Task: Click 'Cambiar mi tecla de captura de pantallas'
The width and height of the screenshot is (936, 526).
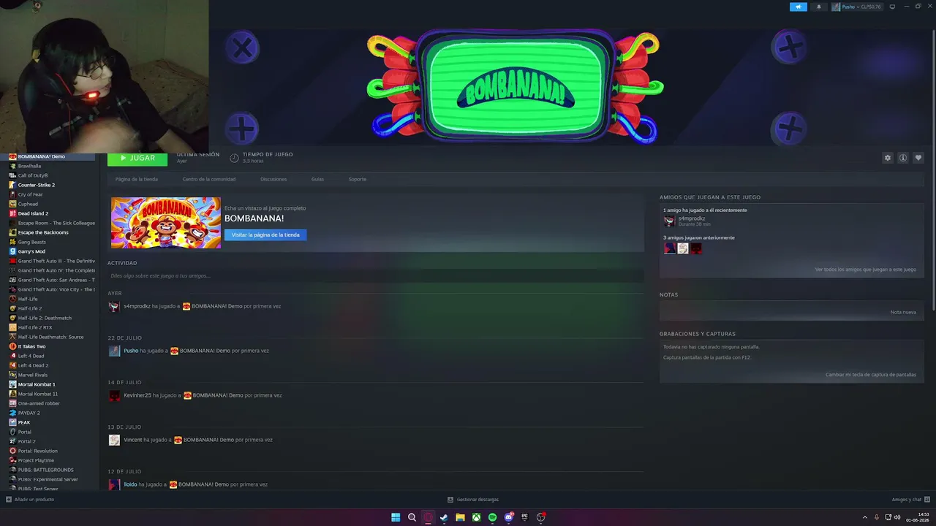Action: click(871, 375)
